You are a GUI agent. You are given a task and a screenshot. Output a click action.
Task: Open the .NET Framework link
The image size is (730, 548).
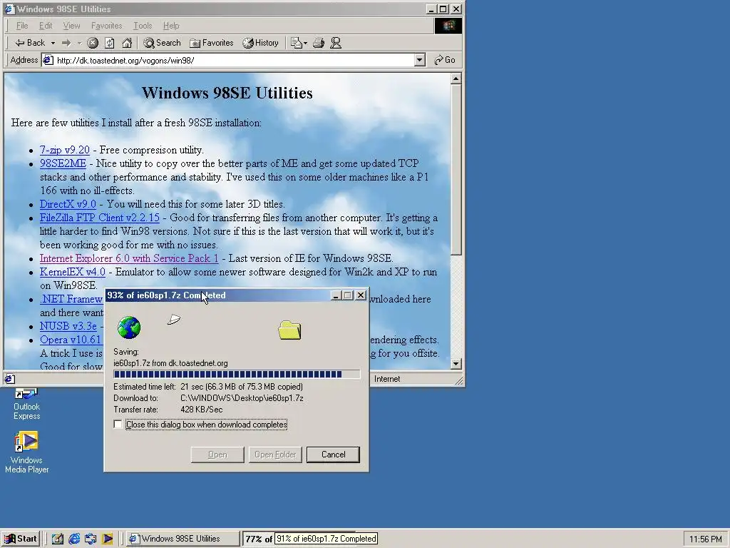click(x=71, y=299)
